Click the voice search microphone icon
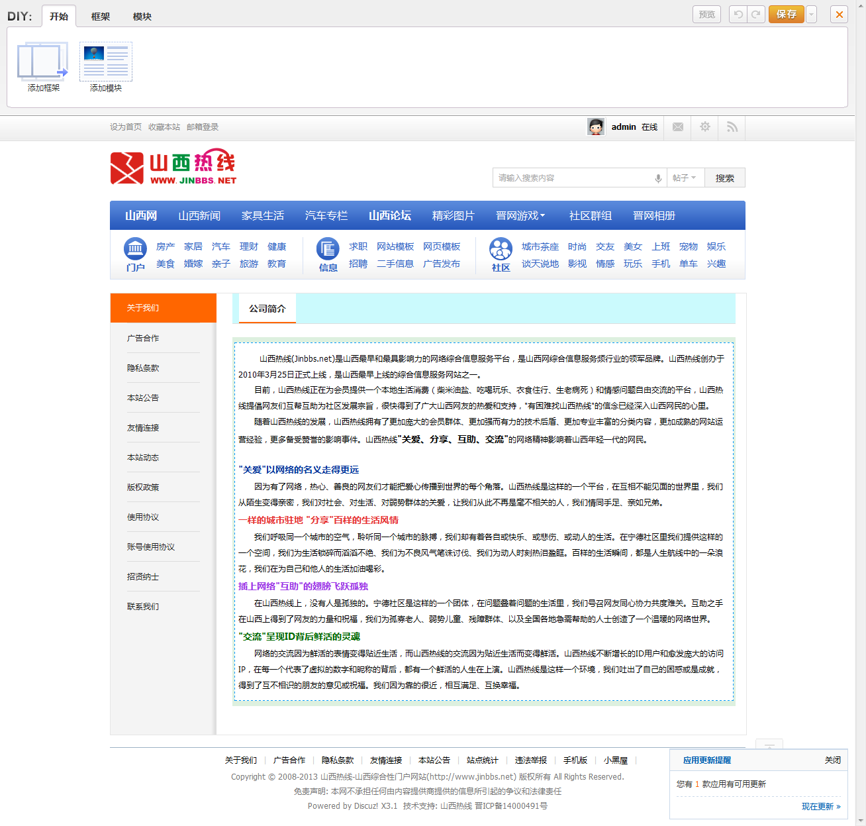This screenshot has height=826, width=866. pyautogui.click(x=657, y=178)
